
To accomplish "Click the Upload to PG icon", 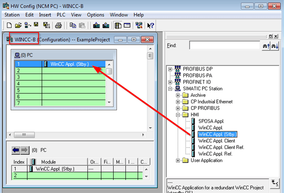I will click(106, 25).
